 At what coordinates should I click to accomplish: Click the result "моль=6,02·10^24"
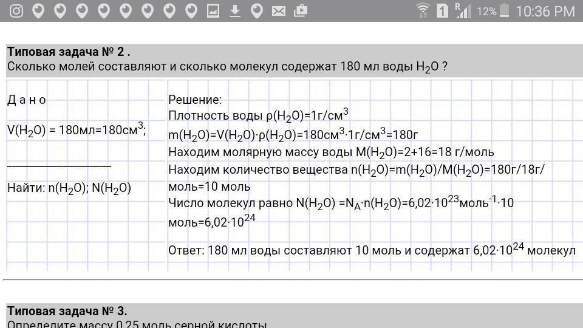pyautogui.click(x=211, y=221)
